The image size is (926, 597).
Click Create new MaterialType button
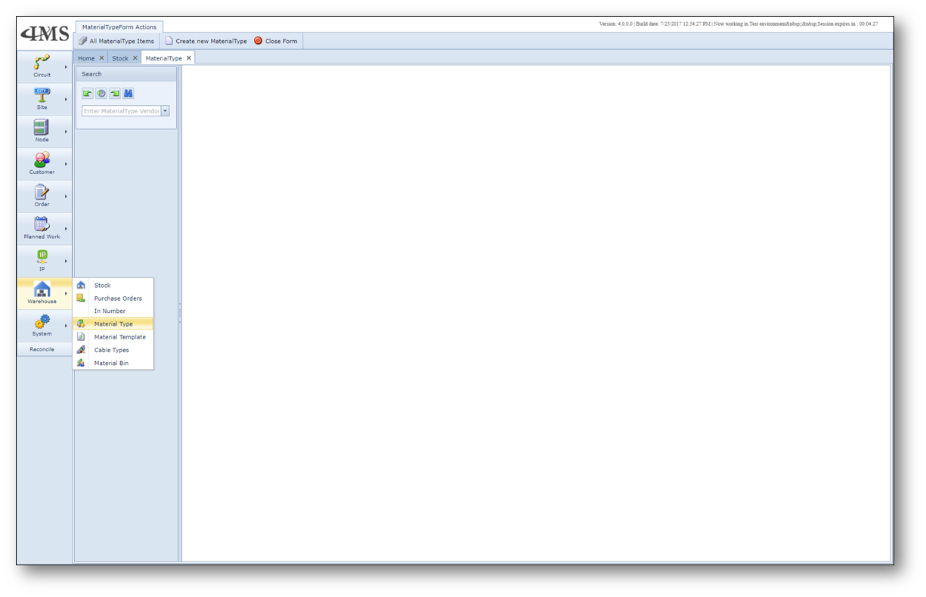pyautogui.click(x=206, y=41)
